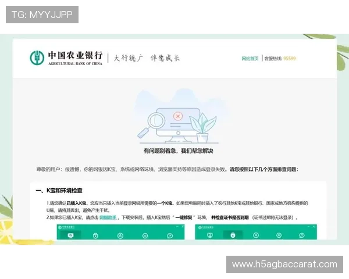Image resolution: width=349 pixels, height=279 pixels.
Task: Click the magnifying glass illustration
Action: pyautogui.click(x=151, y=124)
